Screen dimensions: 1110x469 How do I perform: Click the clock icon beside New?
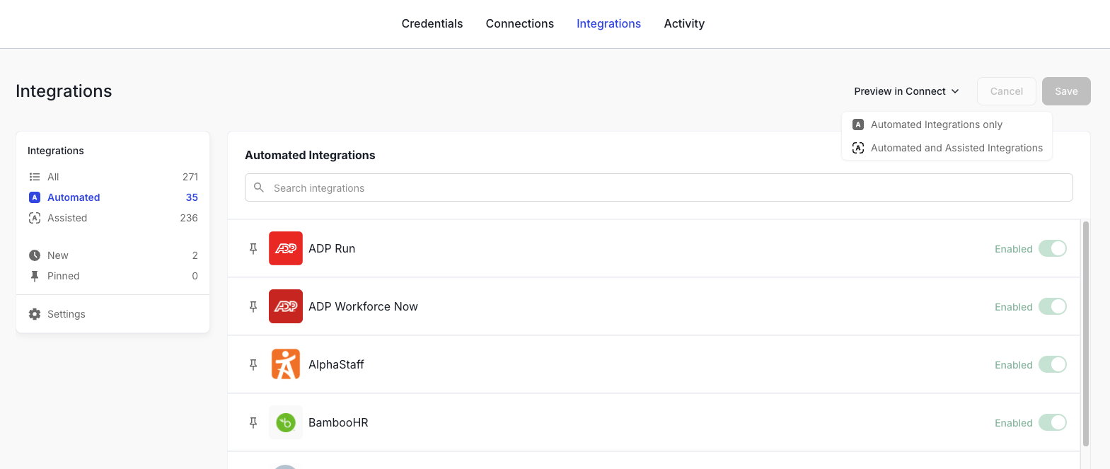35,255
